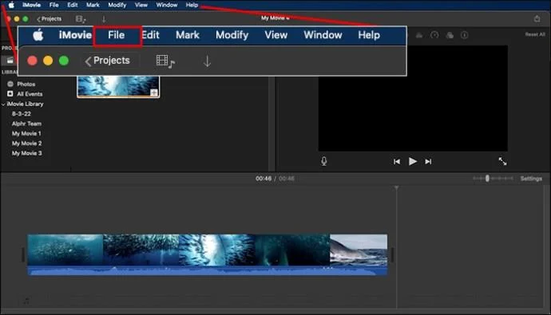The height and width of the screenshot is (315, 551).
Task: Open the Clip Filter and Audio Effects icon
Action: [450, 35]
